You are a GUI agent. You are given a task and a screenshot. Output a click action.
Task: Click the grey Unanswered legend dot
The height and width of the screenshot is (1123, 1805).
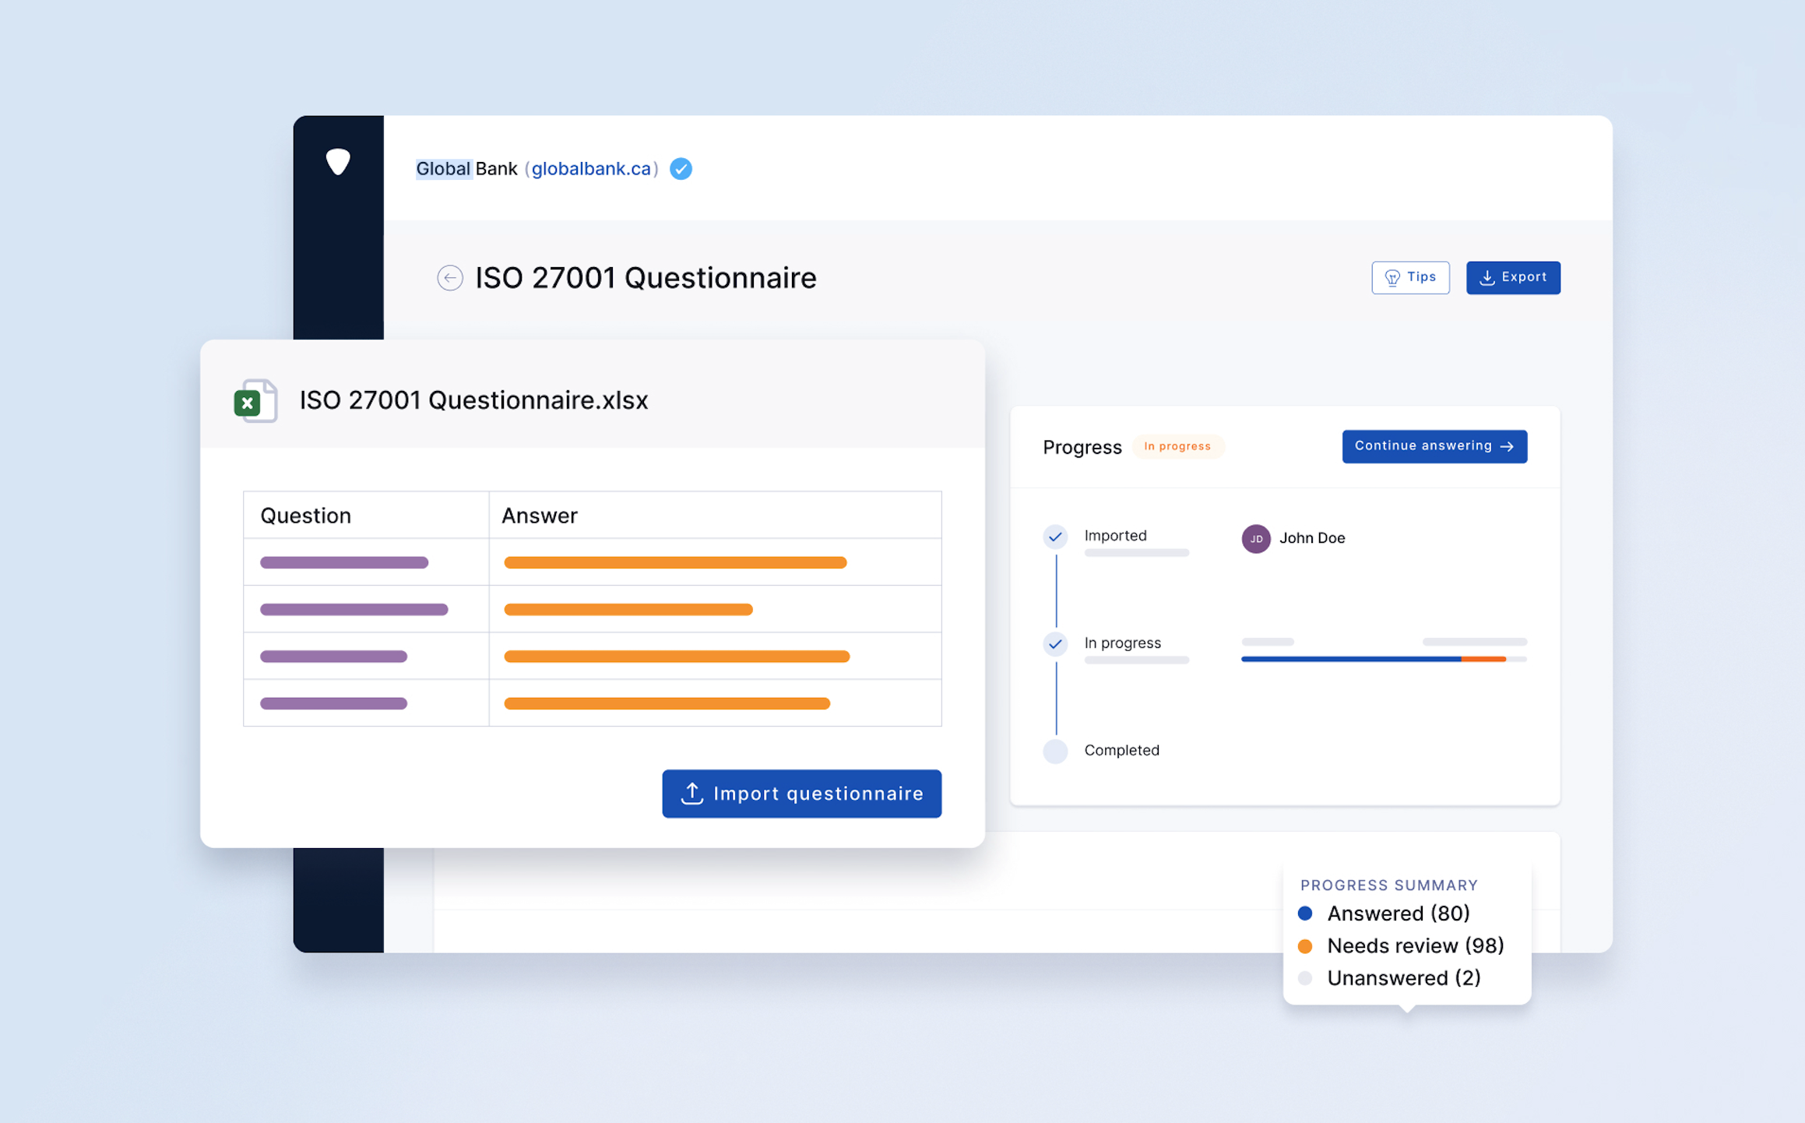tap(1306, 978)
